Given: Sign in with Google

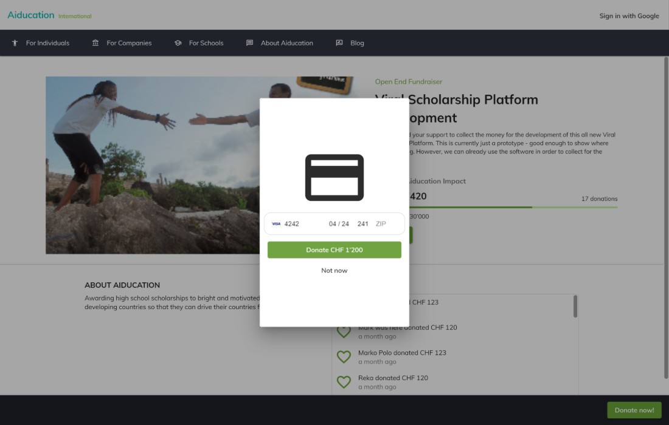Looking at the screenshot, I should pos(629,16).
